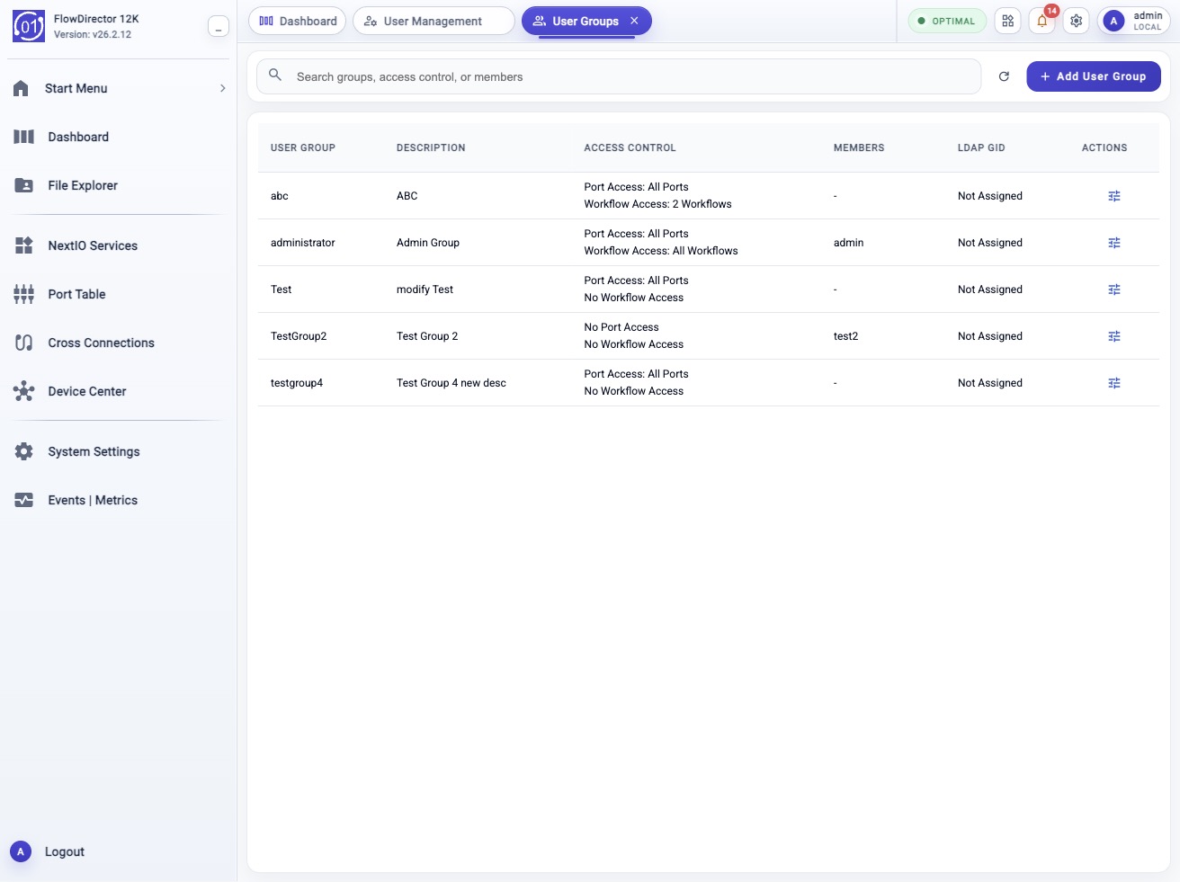Click the 'No Port Access' text
1180x882 pixels.
tap(621, 327)
